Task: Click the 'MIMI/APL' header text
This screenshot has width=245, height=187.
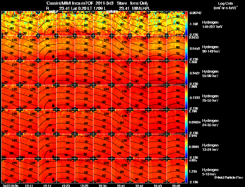Action: coord(141,8)
